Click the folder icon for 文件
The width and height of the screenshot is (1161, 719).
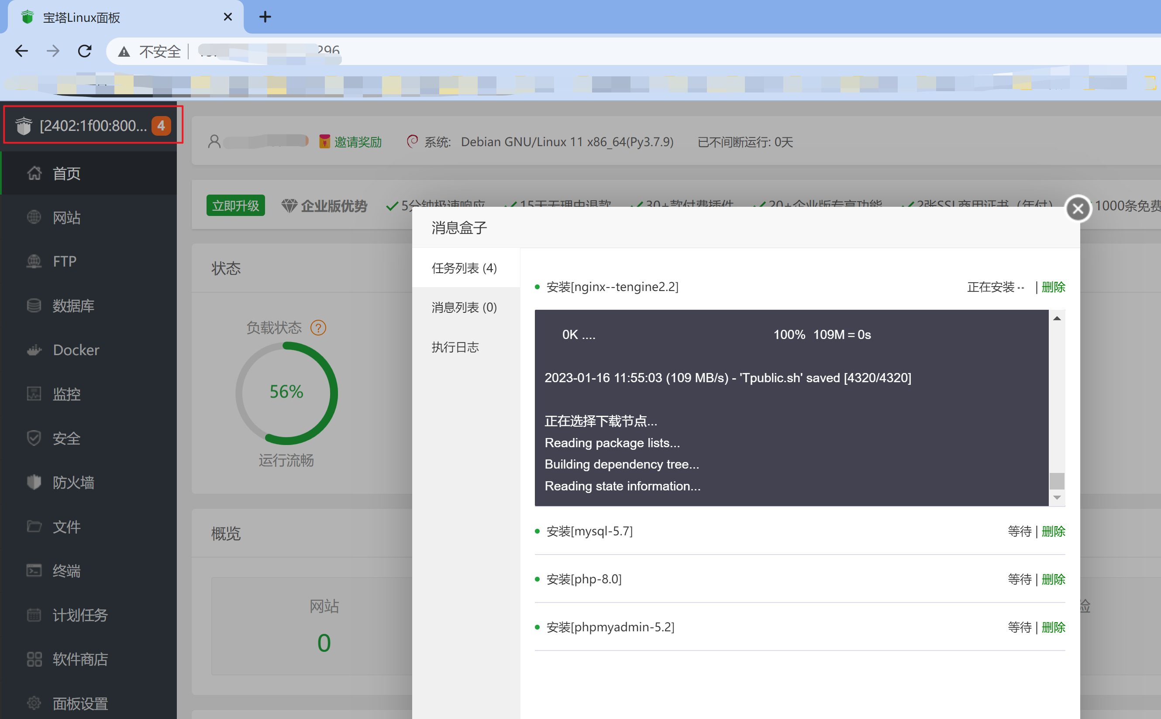[34, 527]
